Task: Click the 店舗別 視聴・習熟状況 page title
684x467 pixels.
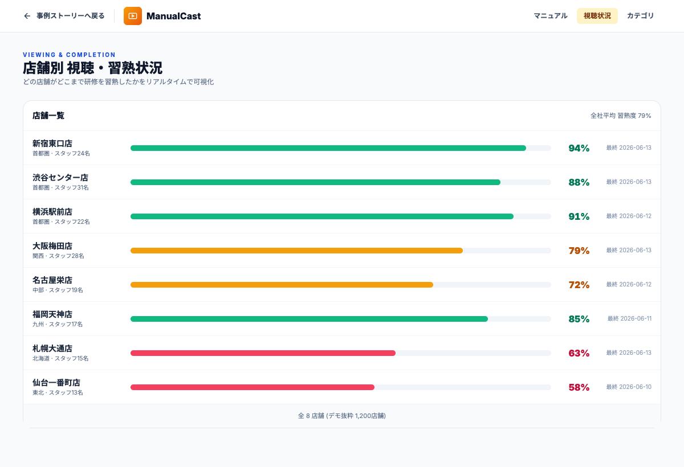Action: [x=92, y=68]
